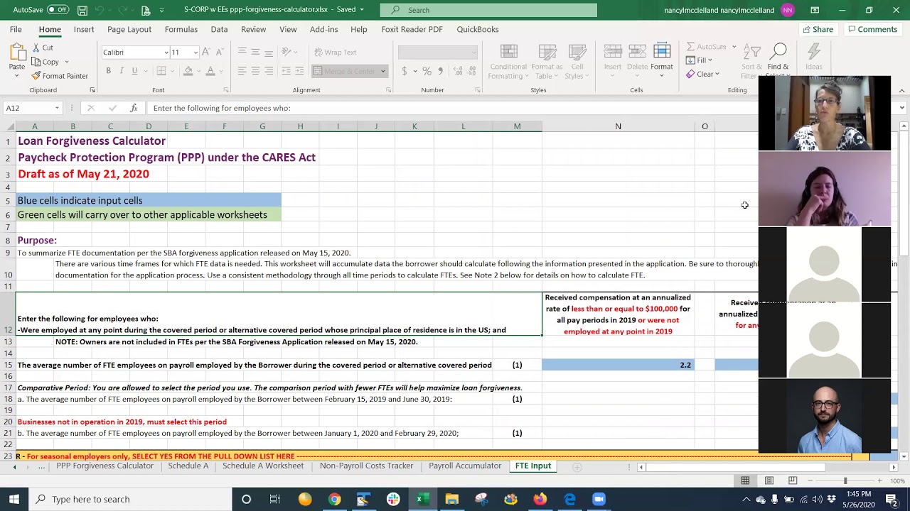This screenshot has width=910, height=511.
Task: Open the QuickBooks ribbon tab
Action: pos(478,29)
